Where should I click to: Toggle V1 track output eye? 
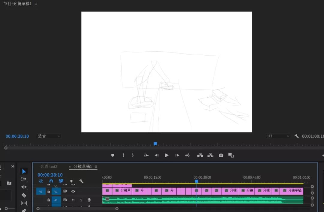pos(73,191)
